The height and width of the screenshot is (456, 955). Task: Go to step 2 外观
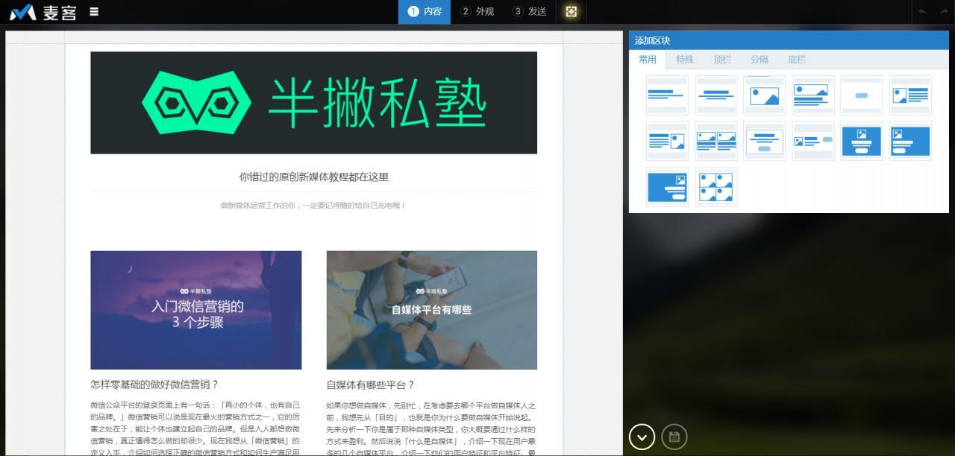tap(477, 12)
